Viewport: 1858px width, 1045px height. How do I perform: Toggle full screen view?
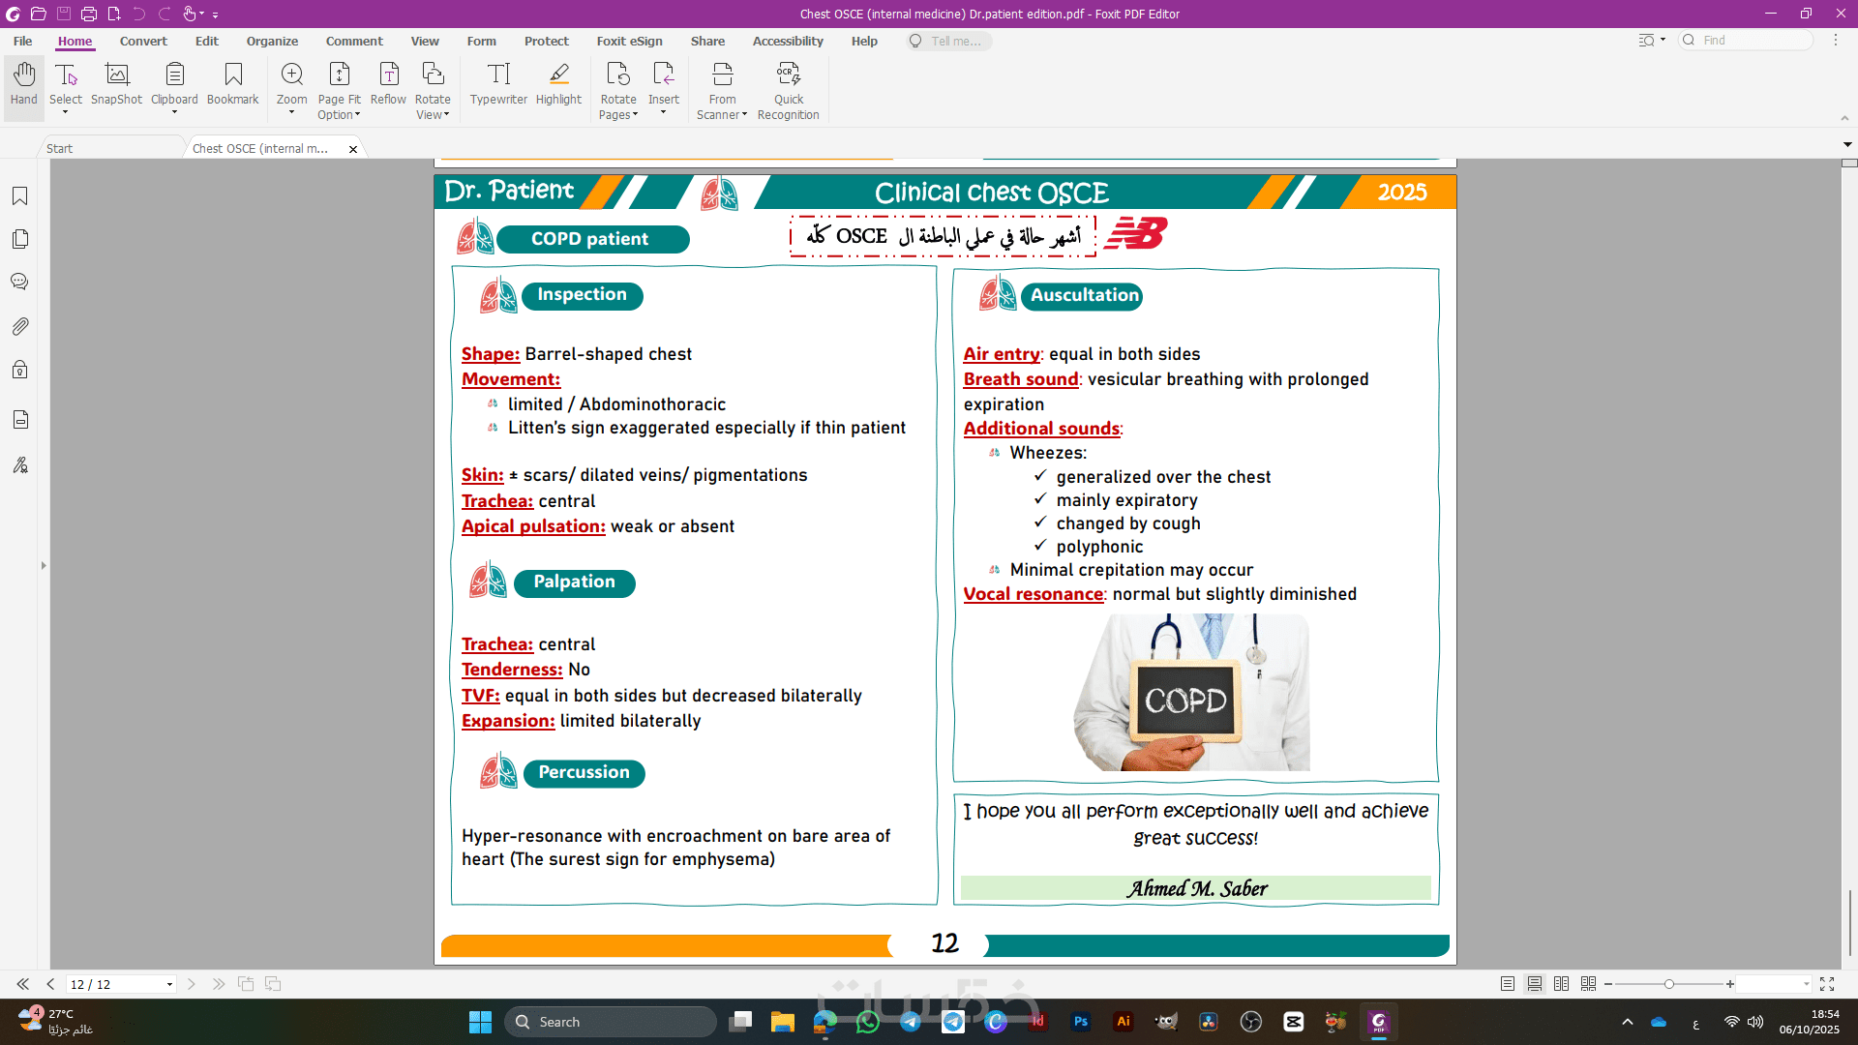1827,984
